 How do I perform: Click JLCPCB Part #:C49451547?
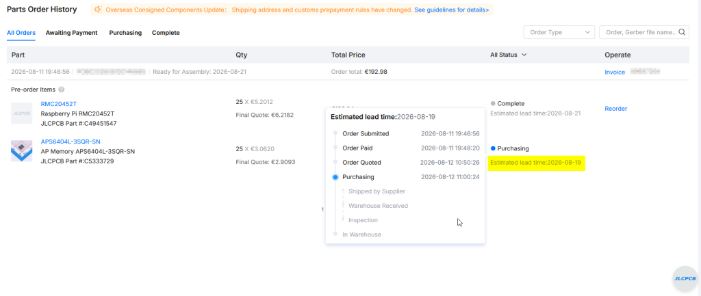[79, 123]
